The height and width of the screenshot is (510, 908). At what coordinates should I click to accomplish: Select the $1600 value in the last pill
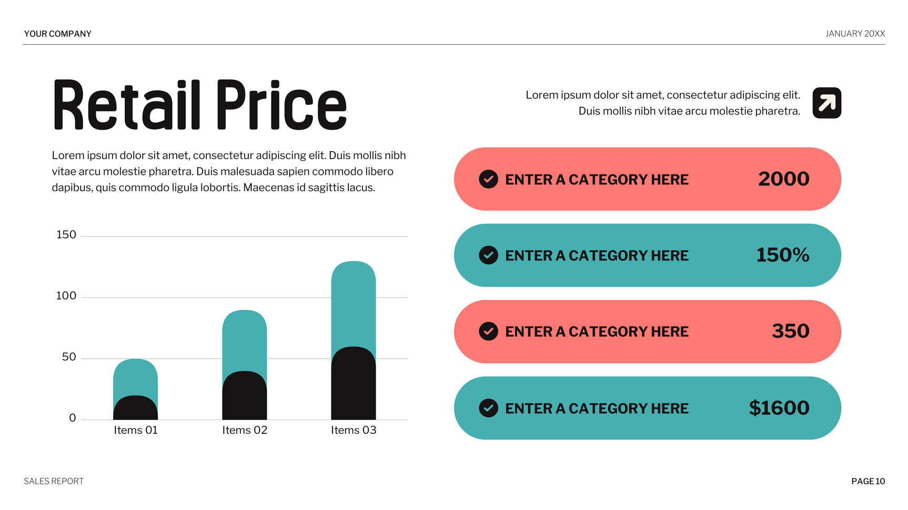pos(779,408)
